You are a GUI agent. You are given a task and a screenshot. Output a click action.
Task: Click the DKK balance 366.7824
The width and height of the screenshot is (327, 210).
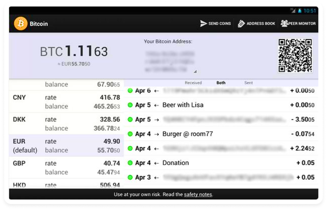[107, 128]
